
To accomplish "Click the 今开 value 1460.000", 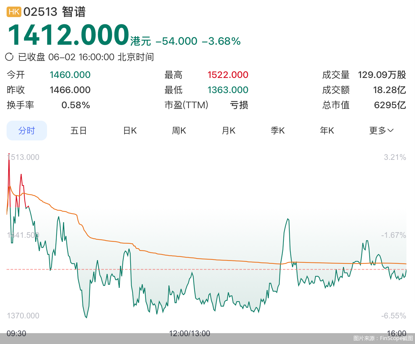I will [x=70, y=75].
